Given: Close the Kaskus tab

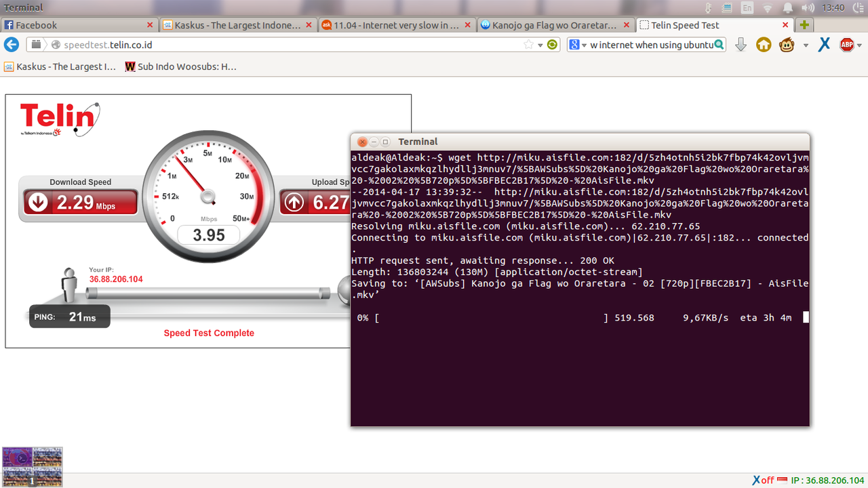Looking at the screenshot, I should click(309, 25).
